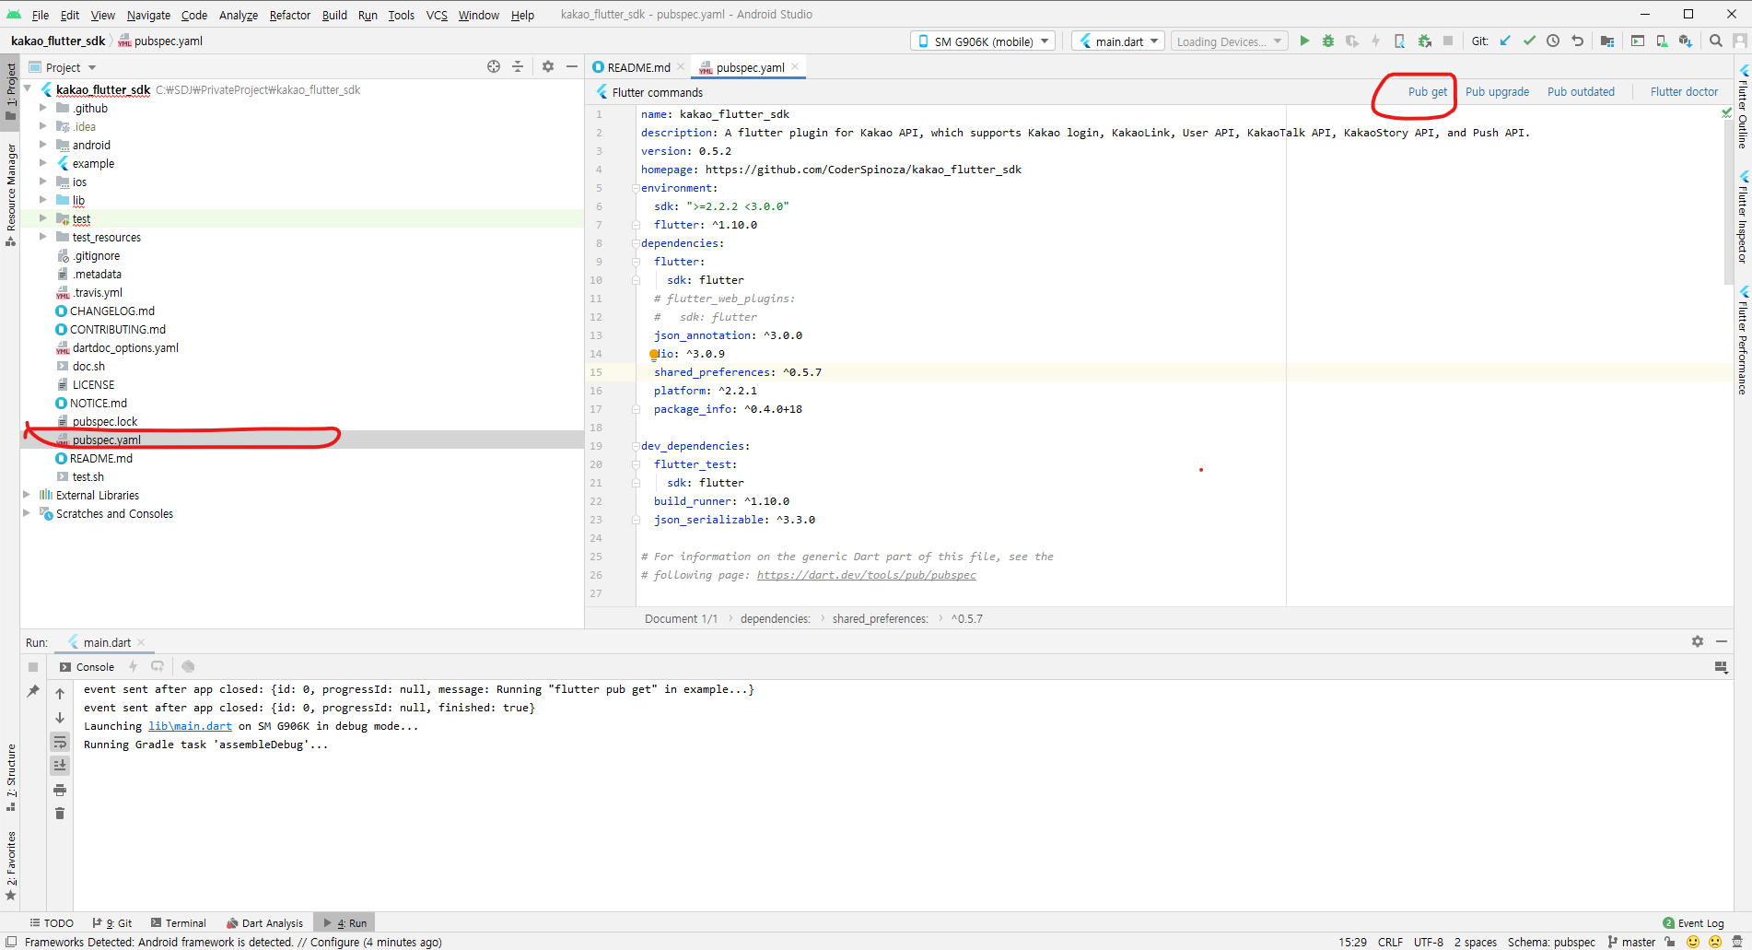Open device selector SM G906K dropdown
1752x950 pixels.
point(983,41)
